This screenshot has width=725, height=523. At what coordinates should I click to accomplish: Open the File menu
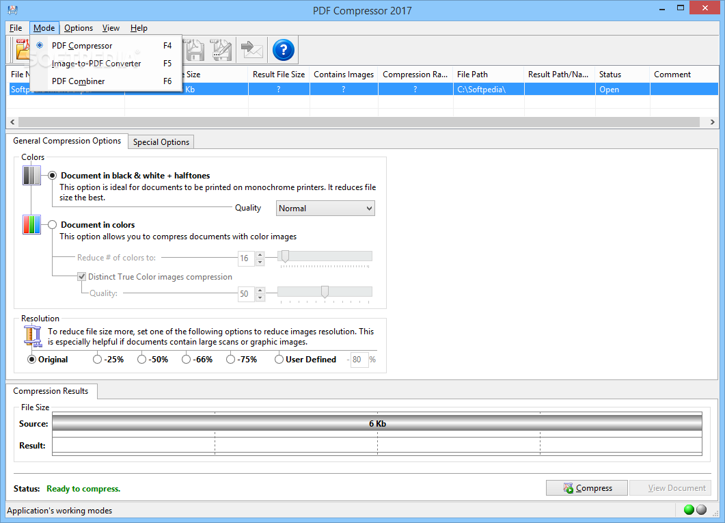coord(16,28)
